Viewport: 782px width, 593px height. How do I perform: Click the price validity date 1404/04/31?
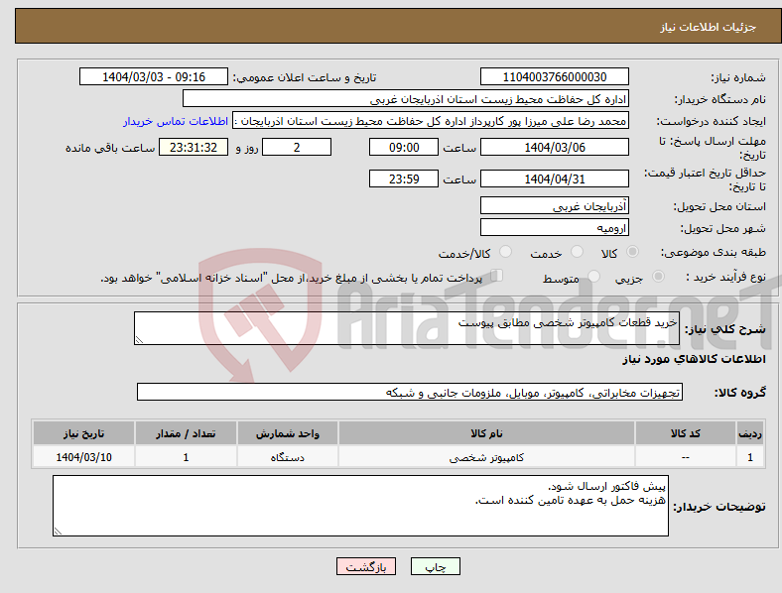[555, 178]
